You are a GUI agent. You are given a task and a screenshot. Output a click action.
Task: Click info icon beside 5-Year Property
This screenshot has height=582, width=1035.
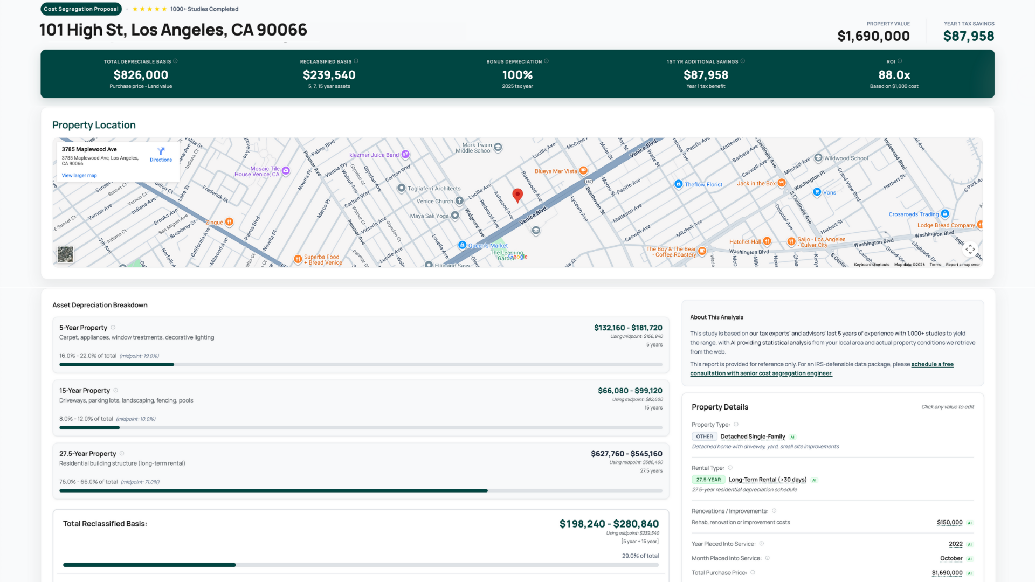[x=113, y=328]
